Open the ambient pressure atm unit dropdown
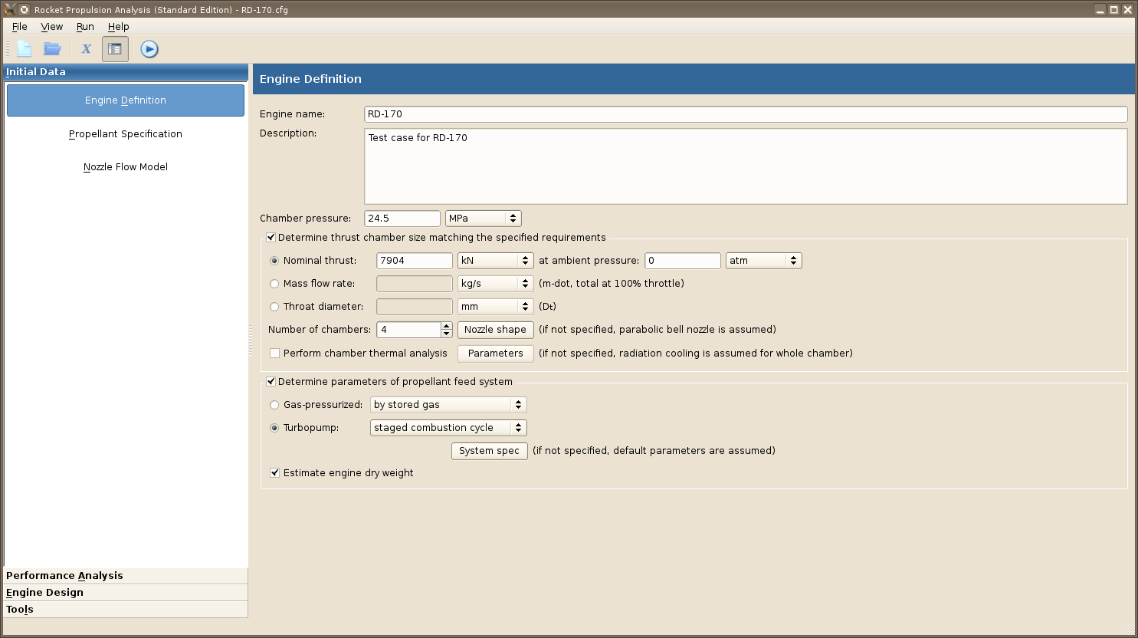Image resolution: width=1138 pixels, height=638 pixels. pos(764,261)
